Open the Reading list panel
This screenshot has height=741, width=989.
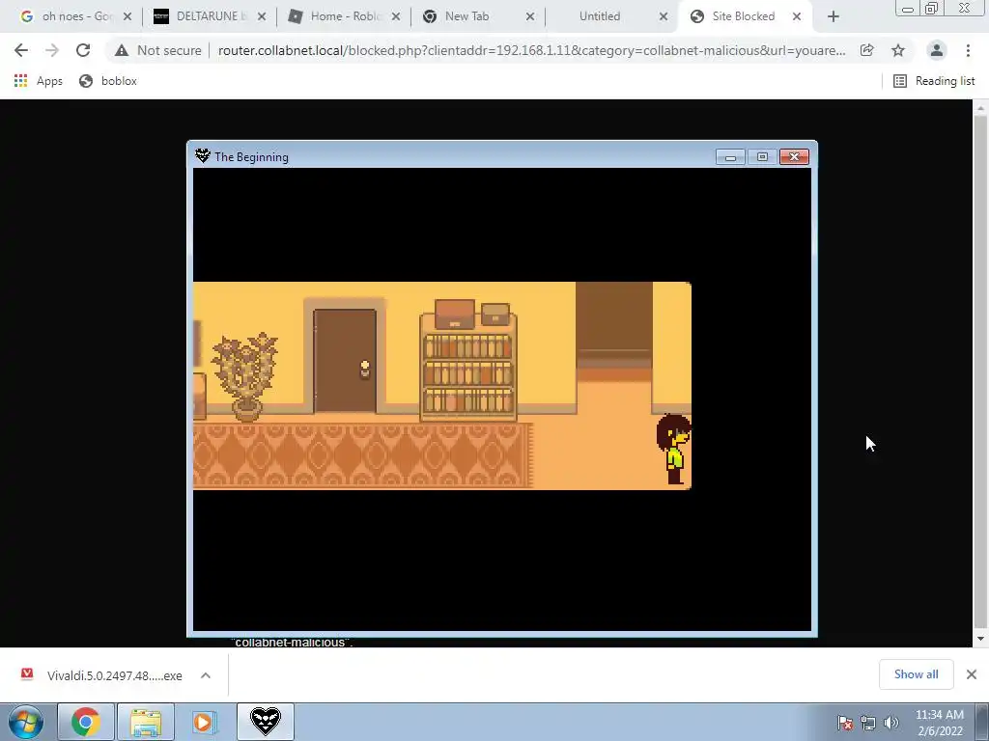[934, 81]
